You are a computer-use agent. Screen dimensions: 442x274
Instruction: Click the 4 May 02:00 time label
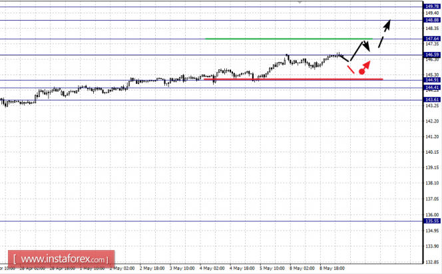click(211, 269)
